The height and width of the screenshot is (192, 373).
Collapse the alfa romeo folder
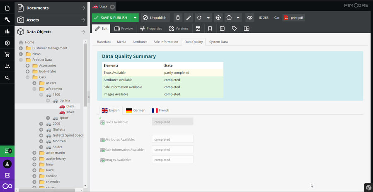pyautogui.click(x=34, y=89)
